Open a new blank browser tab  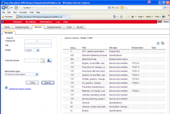click(x=68, y=17)
